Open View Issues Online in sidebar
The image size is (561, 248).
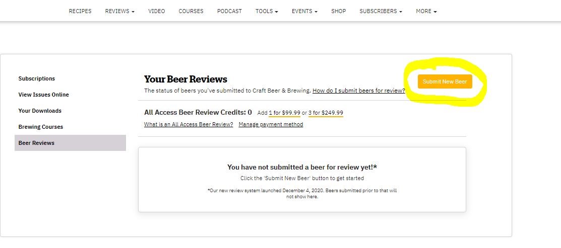click(44, 95)
